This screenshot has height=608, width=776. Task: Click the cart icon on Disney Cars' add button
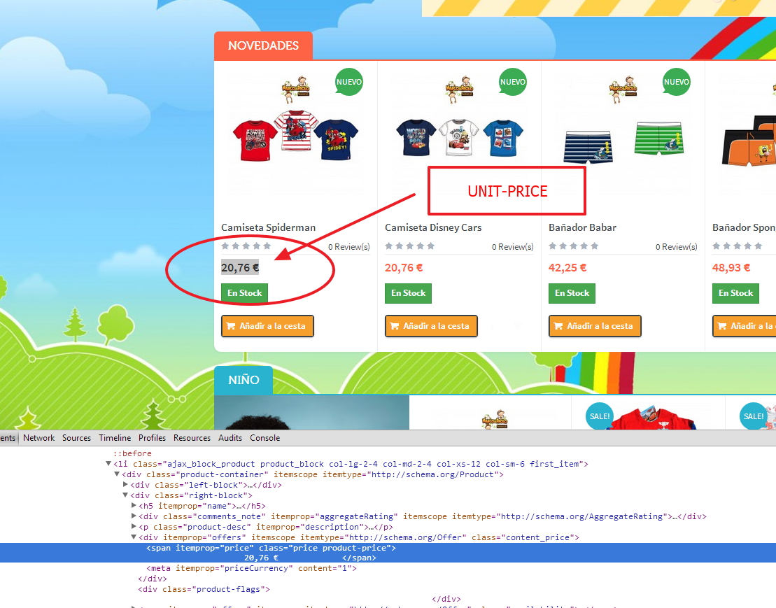coord(395,326)
